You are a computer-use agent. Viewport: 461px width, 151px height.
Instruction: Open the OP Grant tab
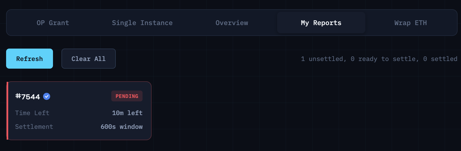coord(53,23)
